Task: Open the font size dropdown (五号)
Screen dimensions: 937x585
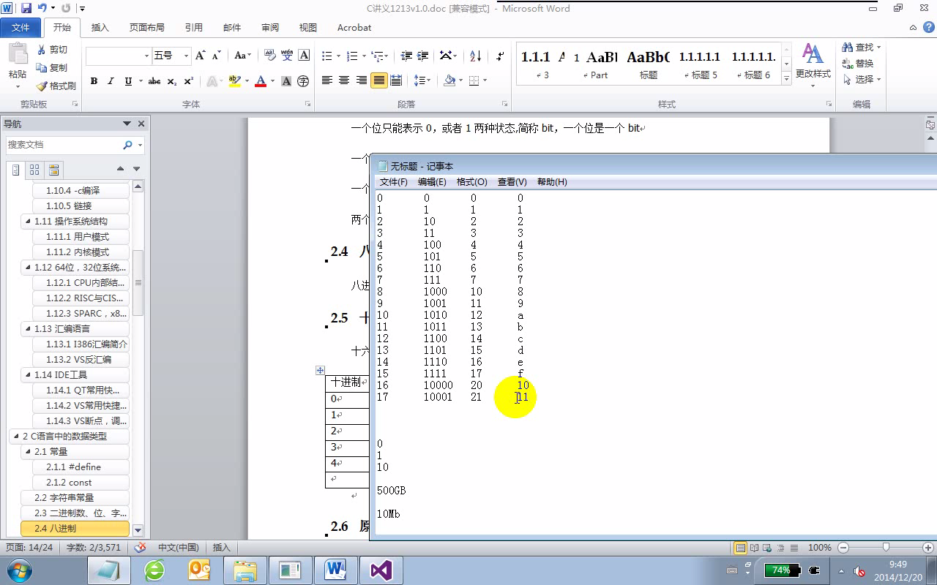Action: pyautogui.click(x=186, y=56)
